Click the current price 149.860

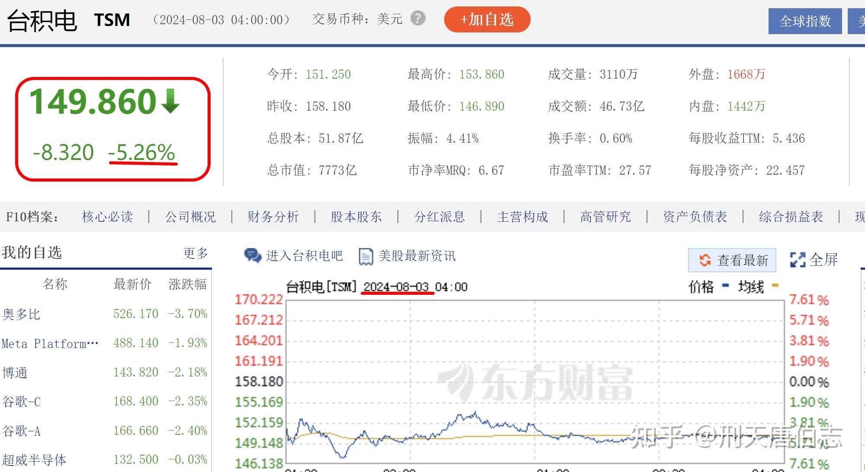tap(93, 102)
